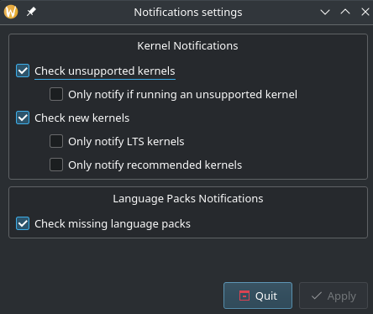This screenshot has width=373, height=314.
Task: Maximize the window using up chevron
Action: (x=345, y=12)
